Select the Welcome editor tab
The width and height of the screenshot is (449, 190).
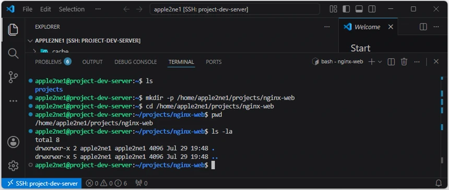point(368,27)
